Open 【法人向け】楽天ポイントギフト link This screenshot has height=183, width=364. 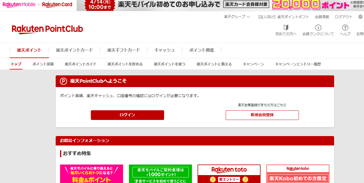pos(283,17)
